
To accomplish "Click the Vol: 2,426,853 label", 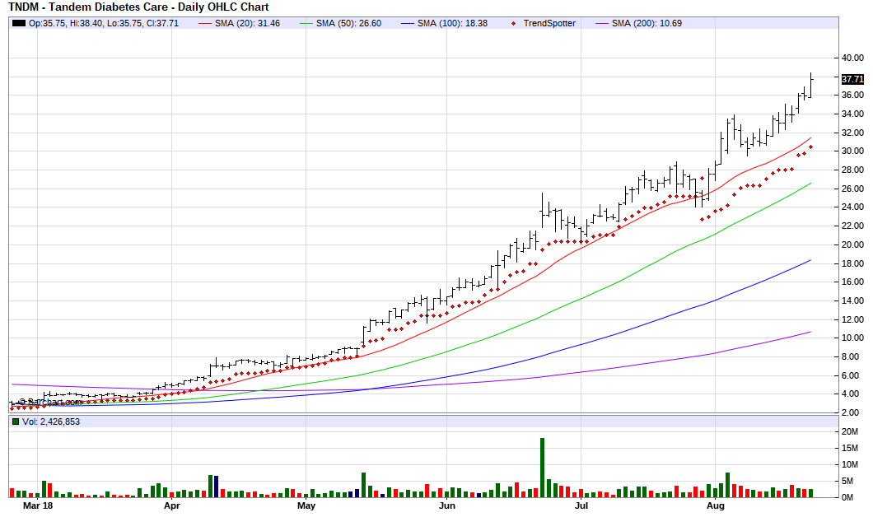I will coord(51,422).
